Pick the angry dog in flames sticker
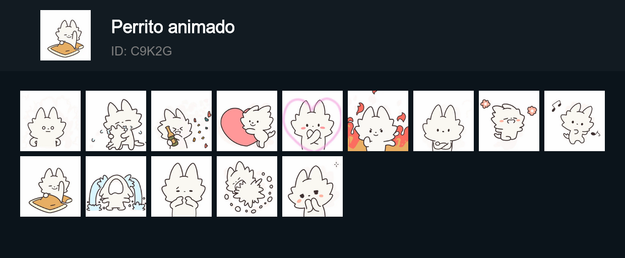This screenshot has height=258, width=625. coord(378,121)
